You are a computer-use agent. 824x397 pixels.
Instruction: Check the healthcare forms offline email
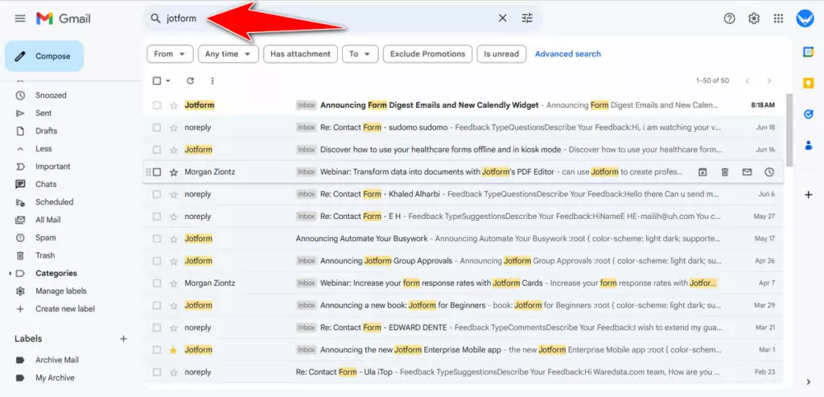pos(157,150)
